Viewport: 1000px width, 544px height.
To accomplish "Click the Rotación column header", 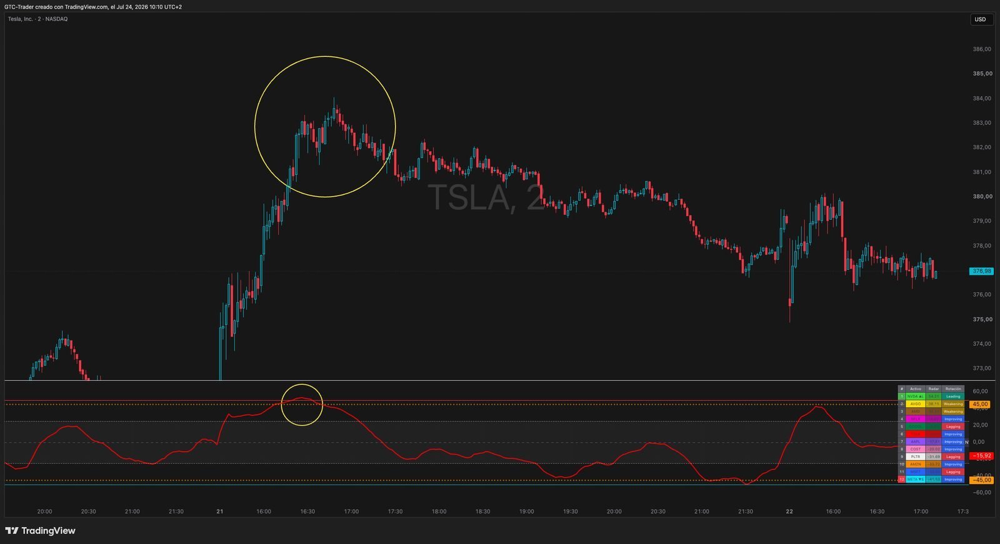I will point(953,388).
